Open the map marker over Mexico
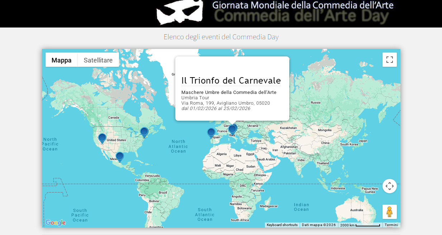Image resolution: width=442 pixels, height=235 pixels. (120, 156)
